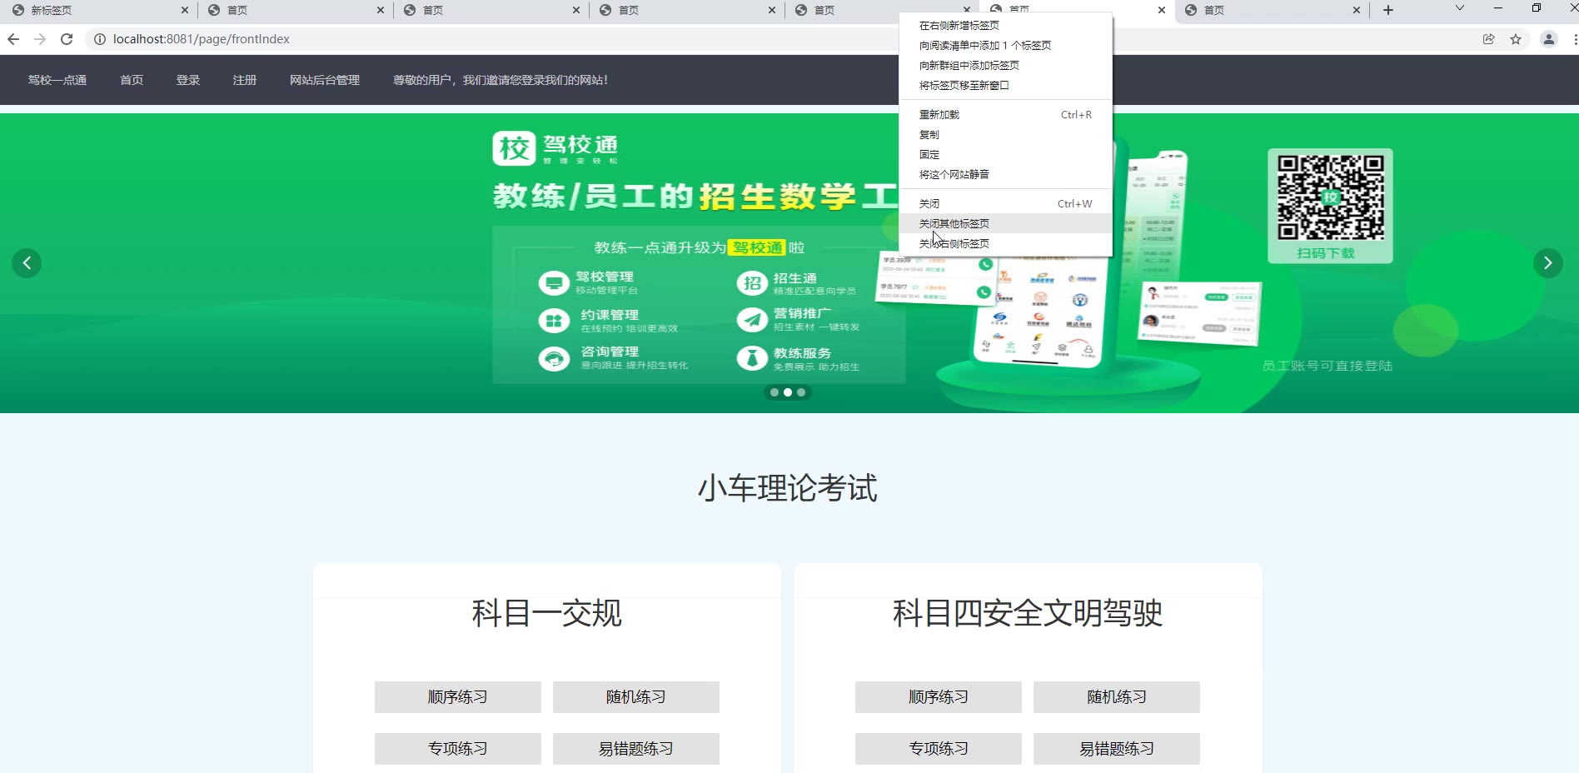Bookmark this page with the star icon
The height and width of the screenshot is (773, 1579).
[1516, 39]
